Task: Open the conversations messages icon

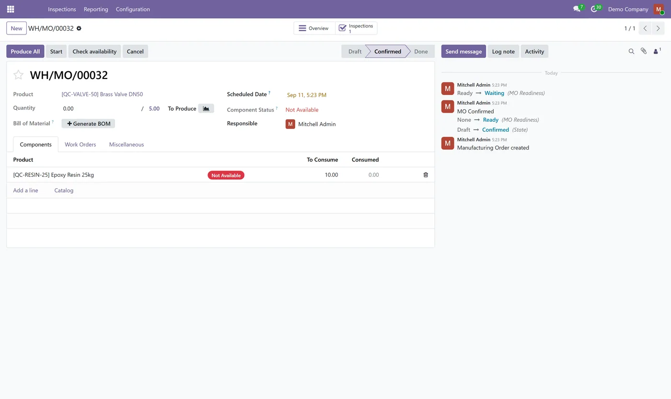Action: 577,9
